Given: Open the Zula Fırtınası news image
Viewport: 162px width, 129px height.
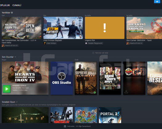Looking at the screenshot, I should 63,28.
